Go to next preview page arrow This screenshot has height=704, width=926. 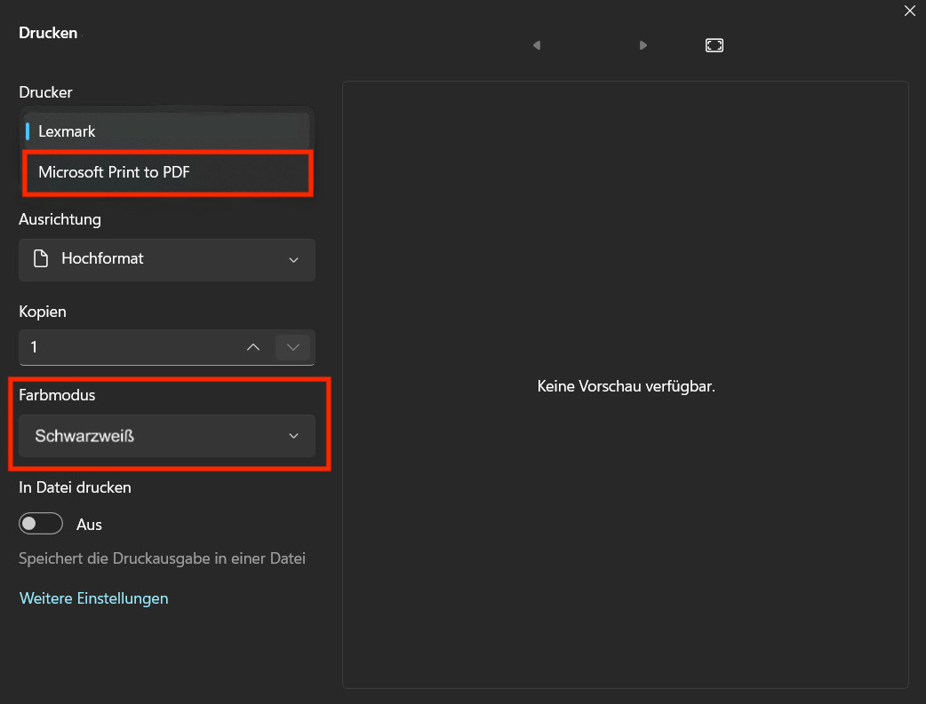click(x=643, y=45)
